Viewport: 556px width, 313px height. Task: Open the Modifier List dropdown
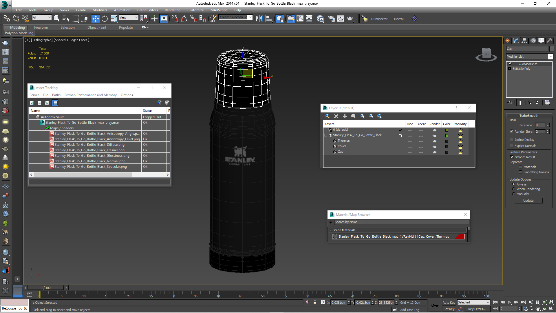(x=550, y=57)
